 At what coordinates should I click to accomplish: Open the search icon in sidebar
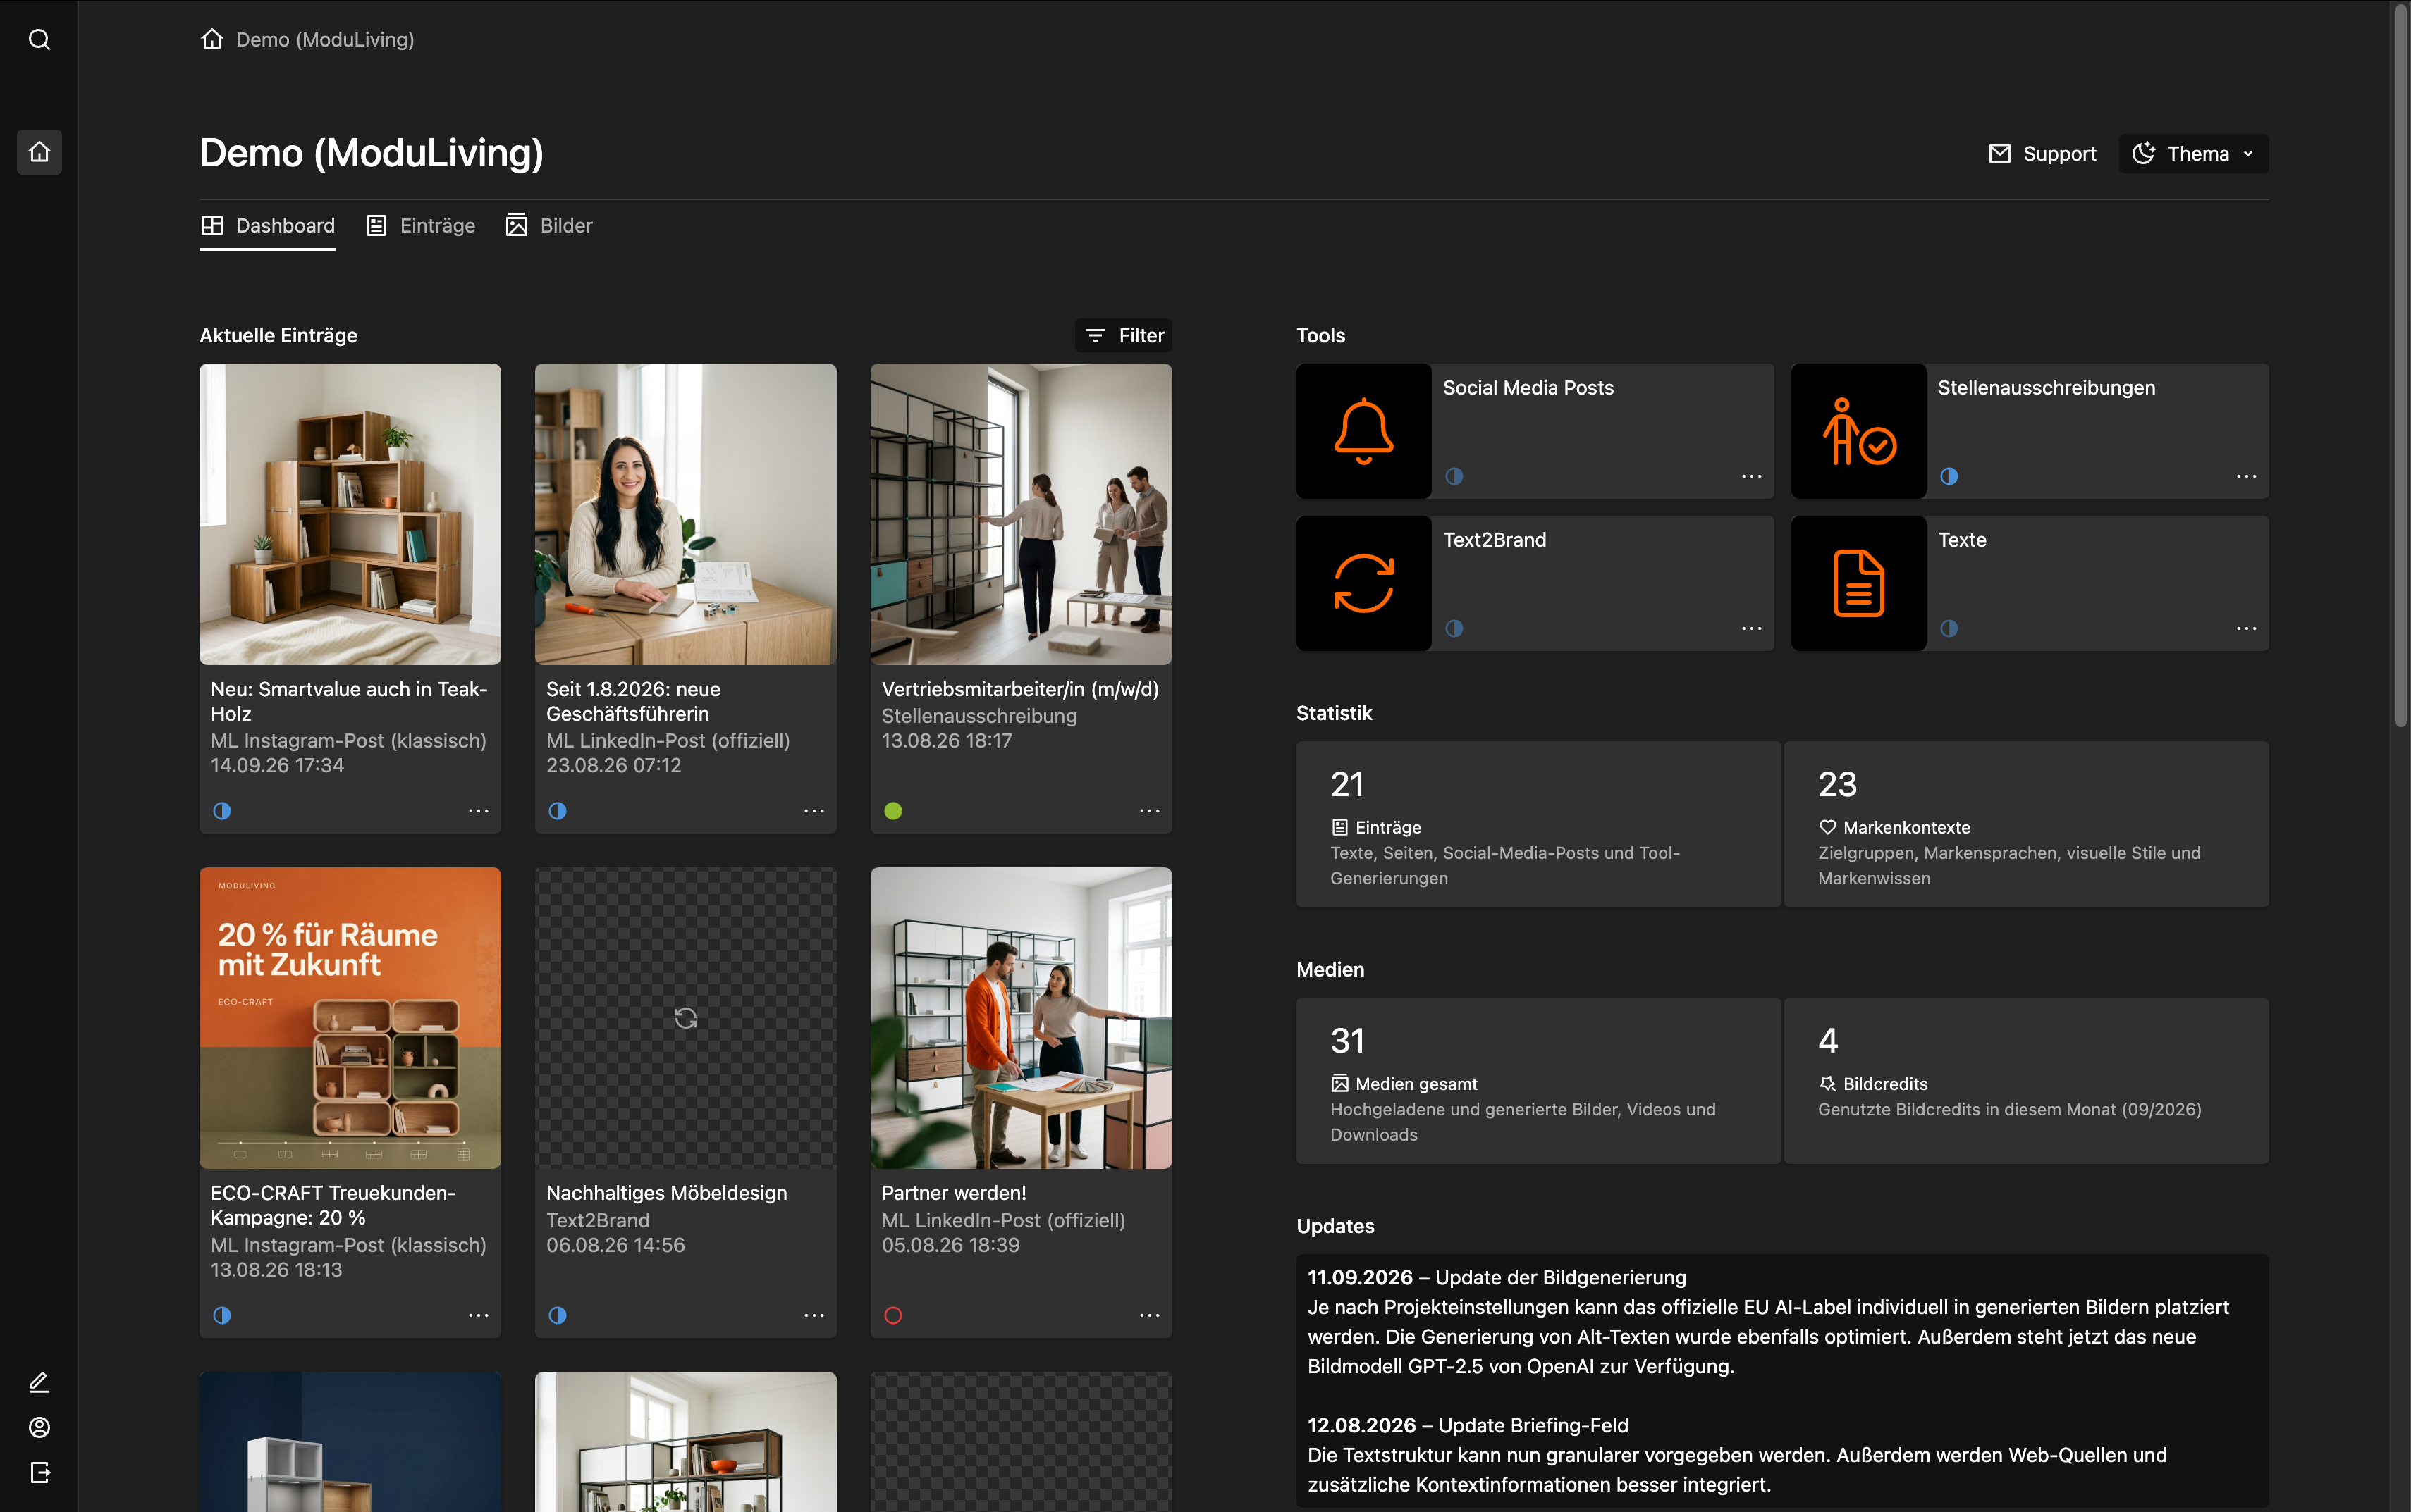[39, 39]
